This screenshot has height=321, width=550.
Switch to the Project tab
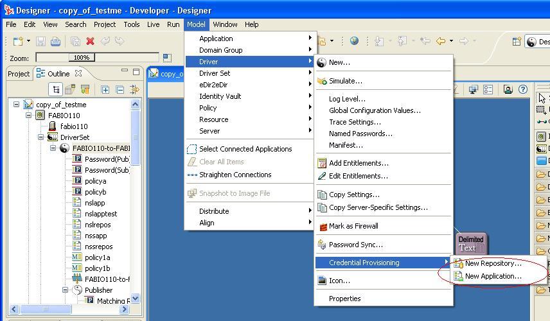(x=19, y=74)
